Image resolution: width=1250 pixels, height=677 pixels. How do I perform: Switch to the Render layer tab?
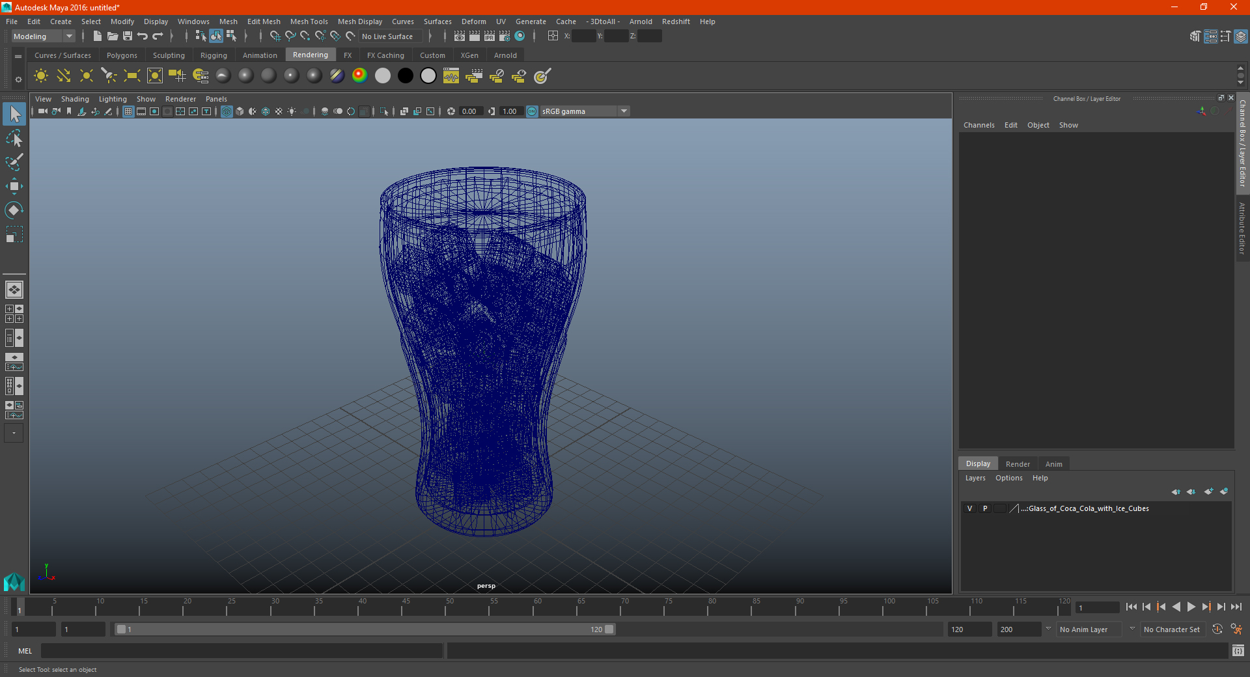[1018, 464]
